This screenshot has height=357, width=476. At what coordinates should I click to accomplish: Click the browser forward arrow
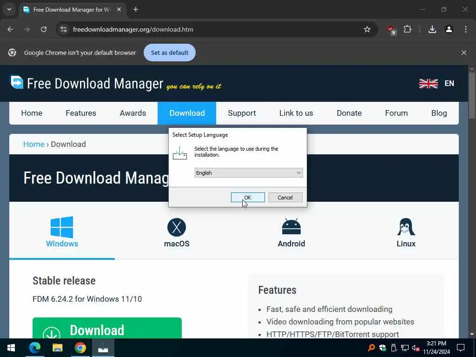(27, 29)
